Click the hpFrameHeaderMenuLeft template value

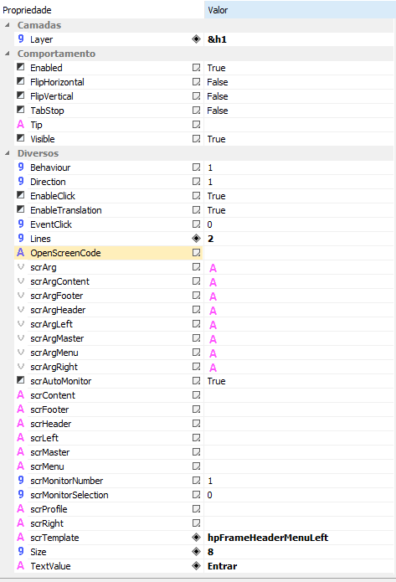click(268, 538)
